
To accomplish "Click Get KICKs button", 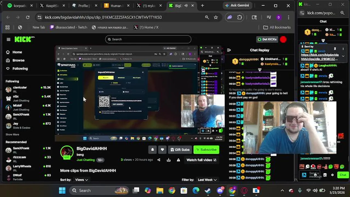I will (267, 39).
